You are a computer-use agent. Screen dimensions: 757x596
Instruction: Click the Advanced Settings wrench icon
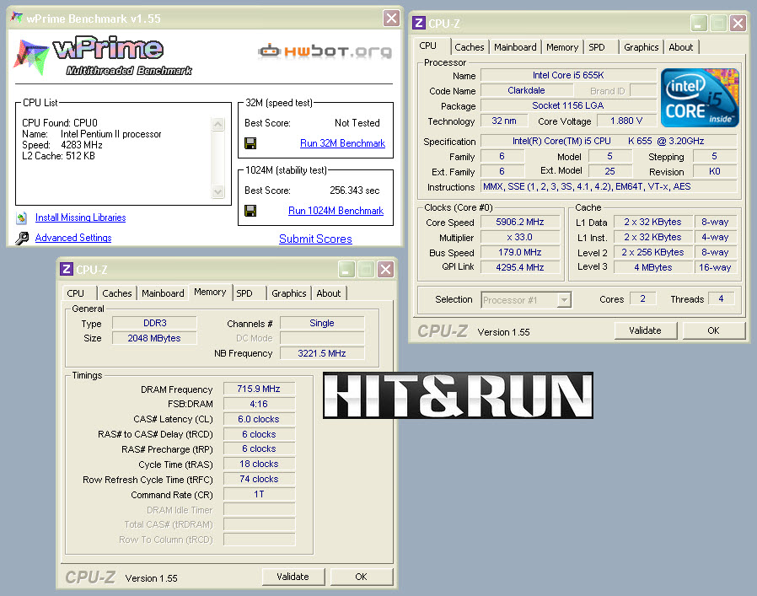pos(22,239)
